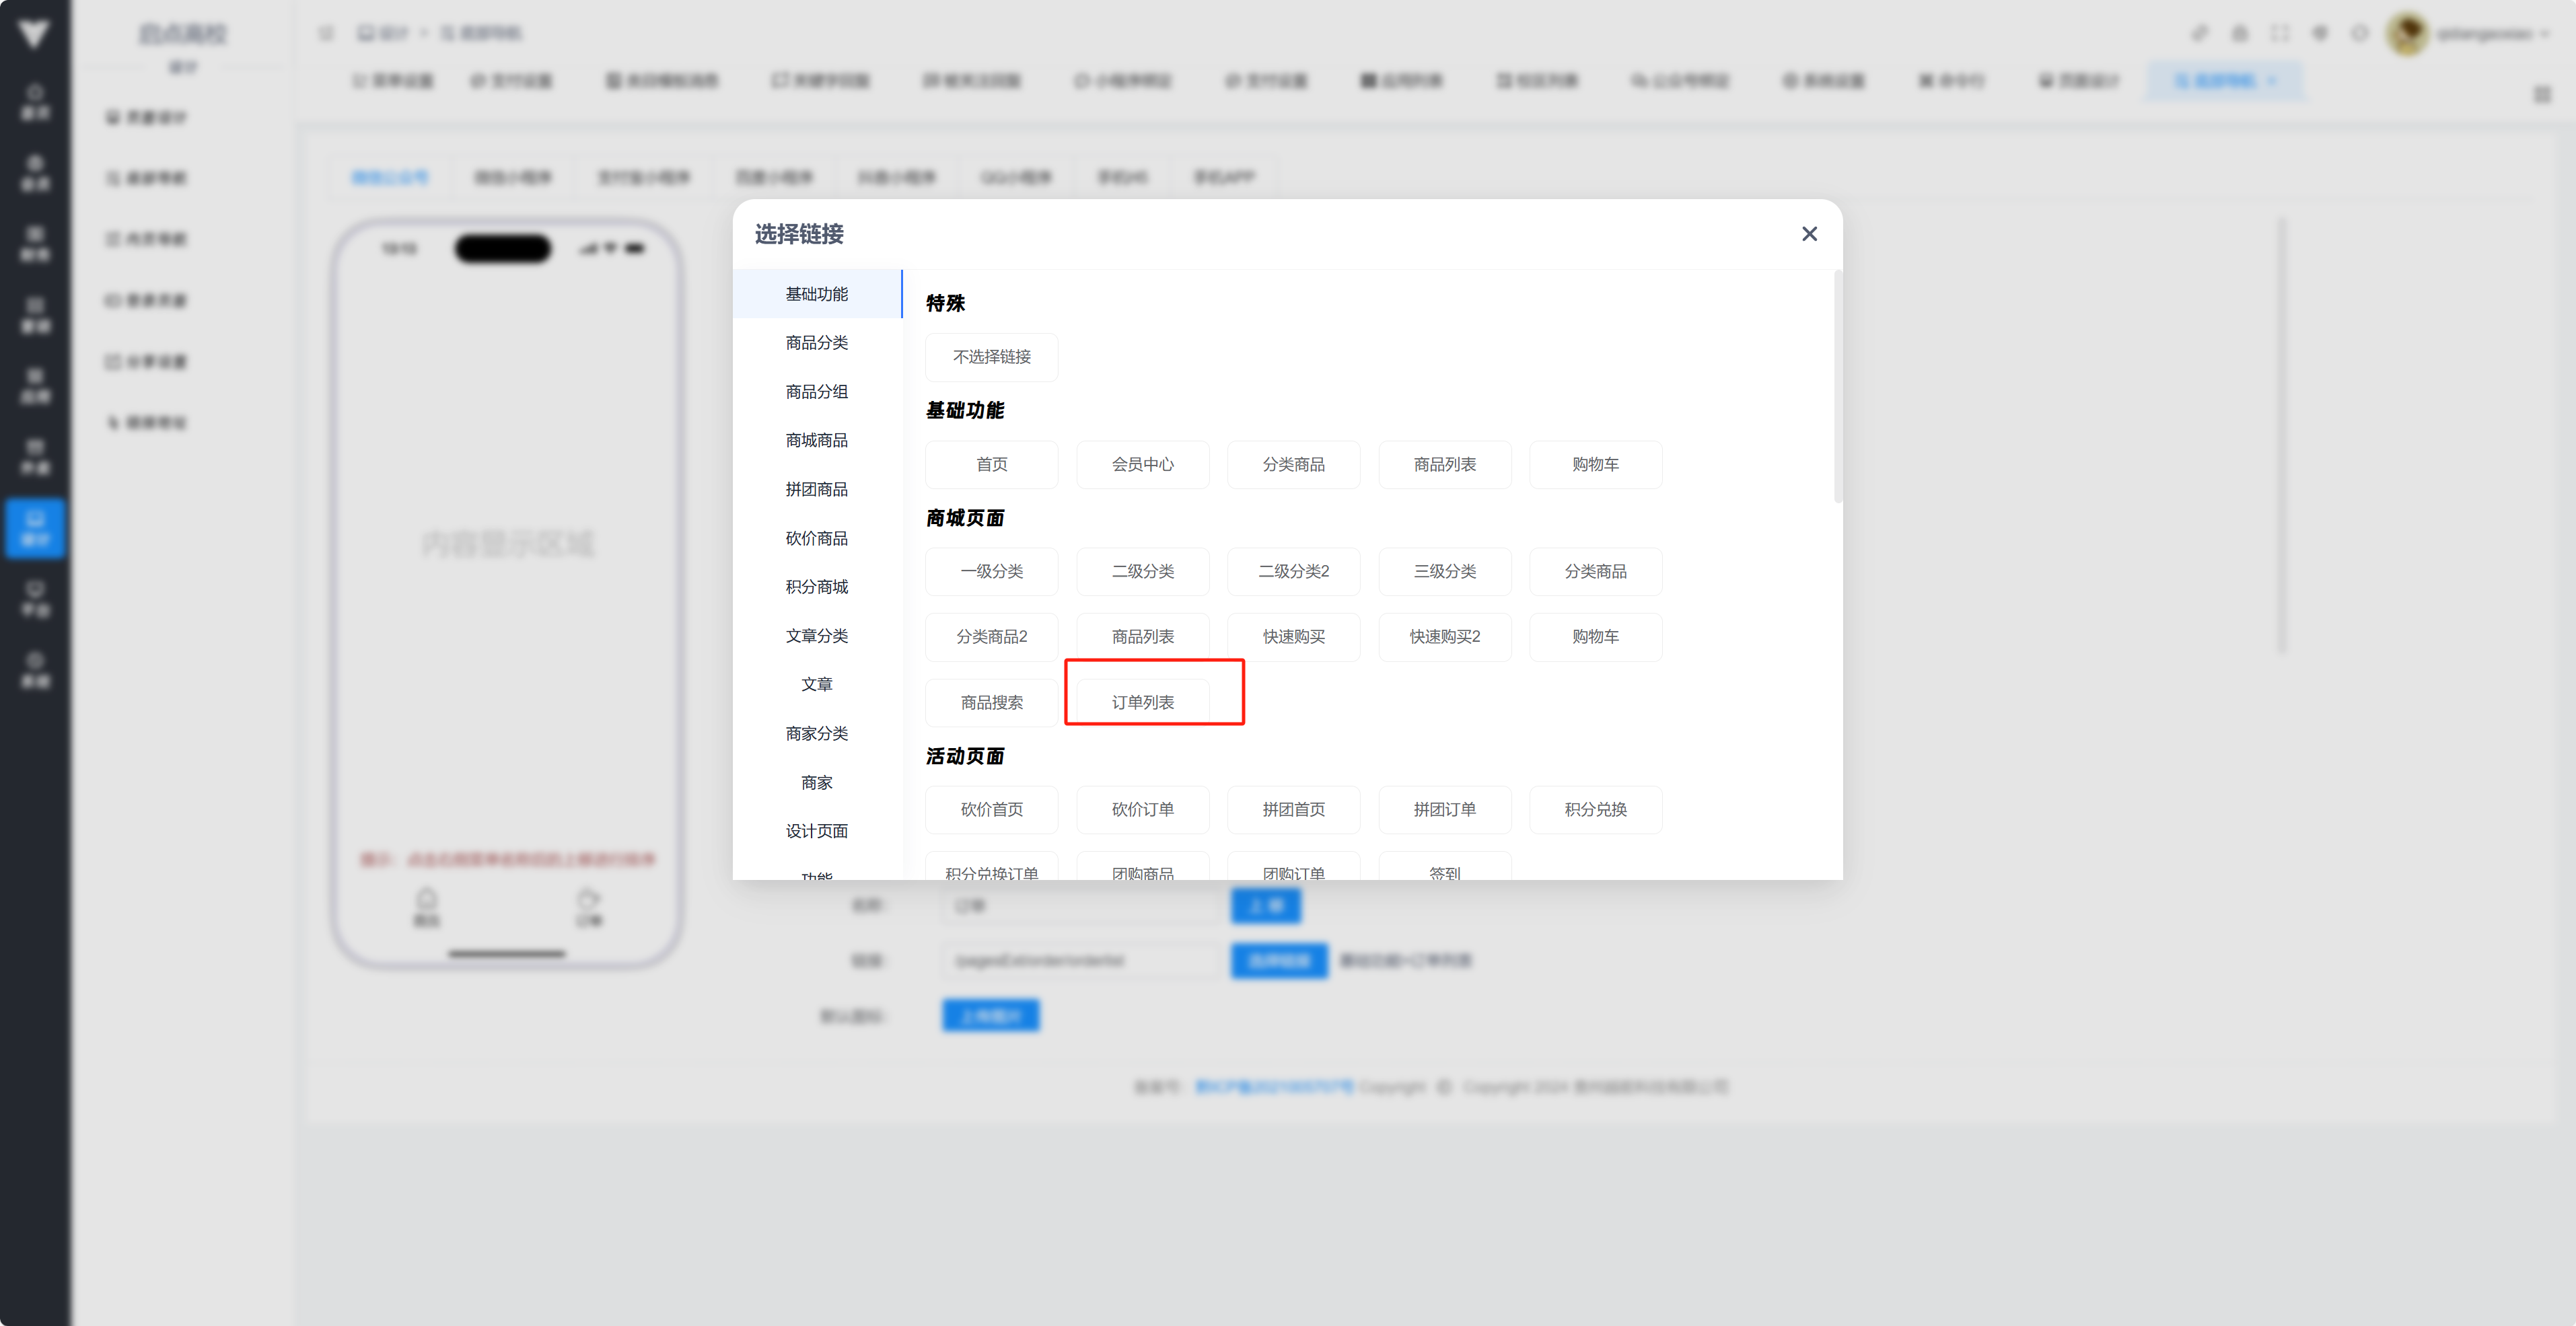The height and width of the screenshot is (1326, 2576).
Task: Open 商品分类 category in dialog sidebar
Action: pos(816,343)
